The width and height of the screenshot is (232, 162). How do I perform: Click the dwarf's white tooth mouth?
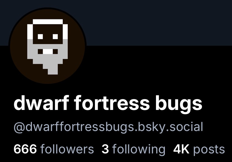point(48,52)
